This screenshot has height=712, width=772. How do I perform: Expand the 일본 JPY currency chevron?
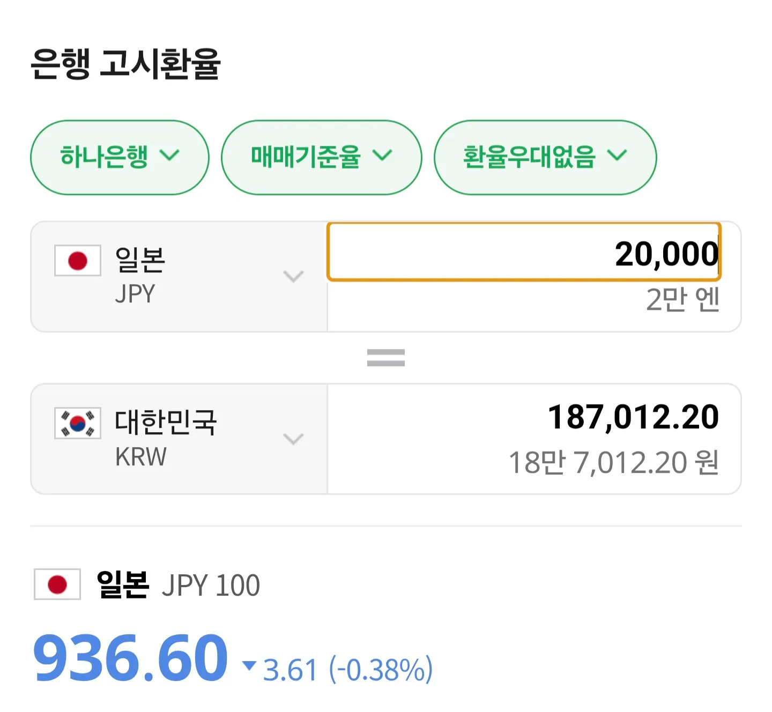coord(293,276)
